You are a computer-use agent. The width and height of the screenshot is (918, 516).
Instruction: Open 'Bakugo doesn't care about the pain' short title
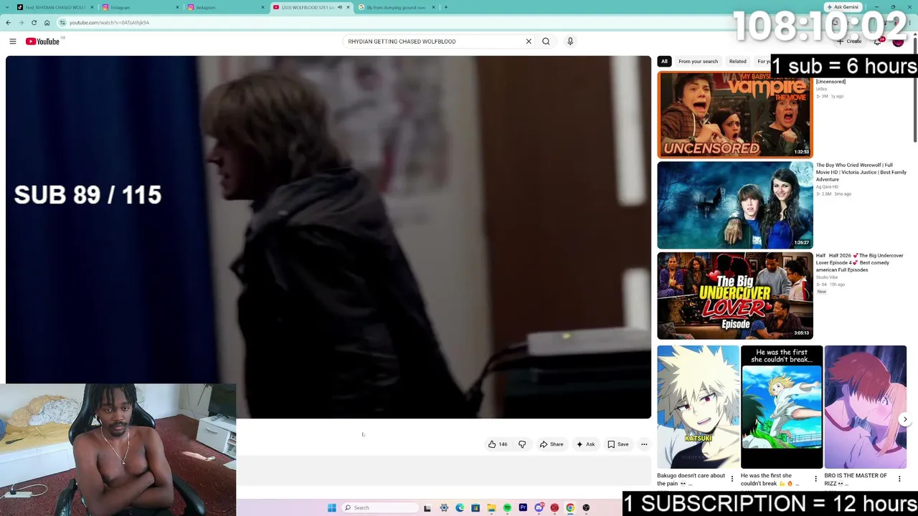pos(691,479)
